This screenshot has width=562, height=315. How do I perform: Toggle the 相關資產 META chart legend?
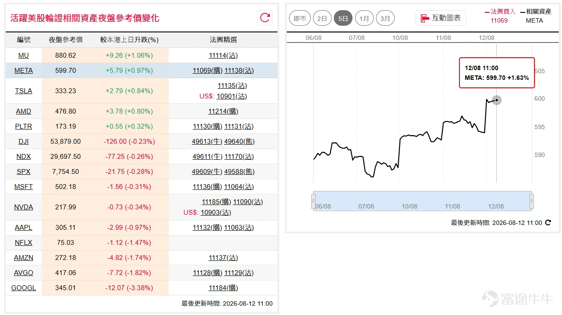tap(535, 16)
